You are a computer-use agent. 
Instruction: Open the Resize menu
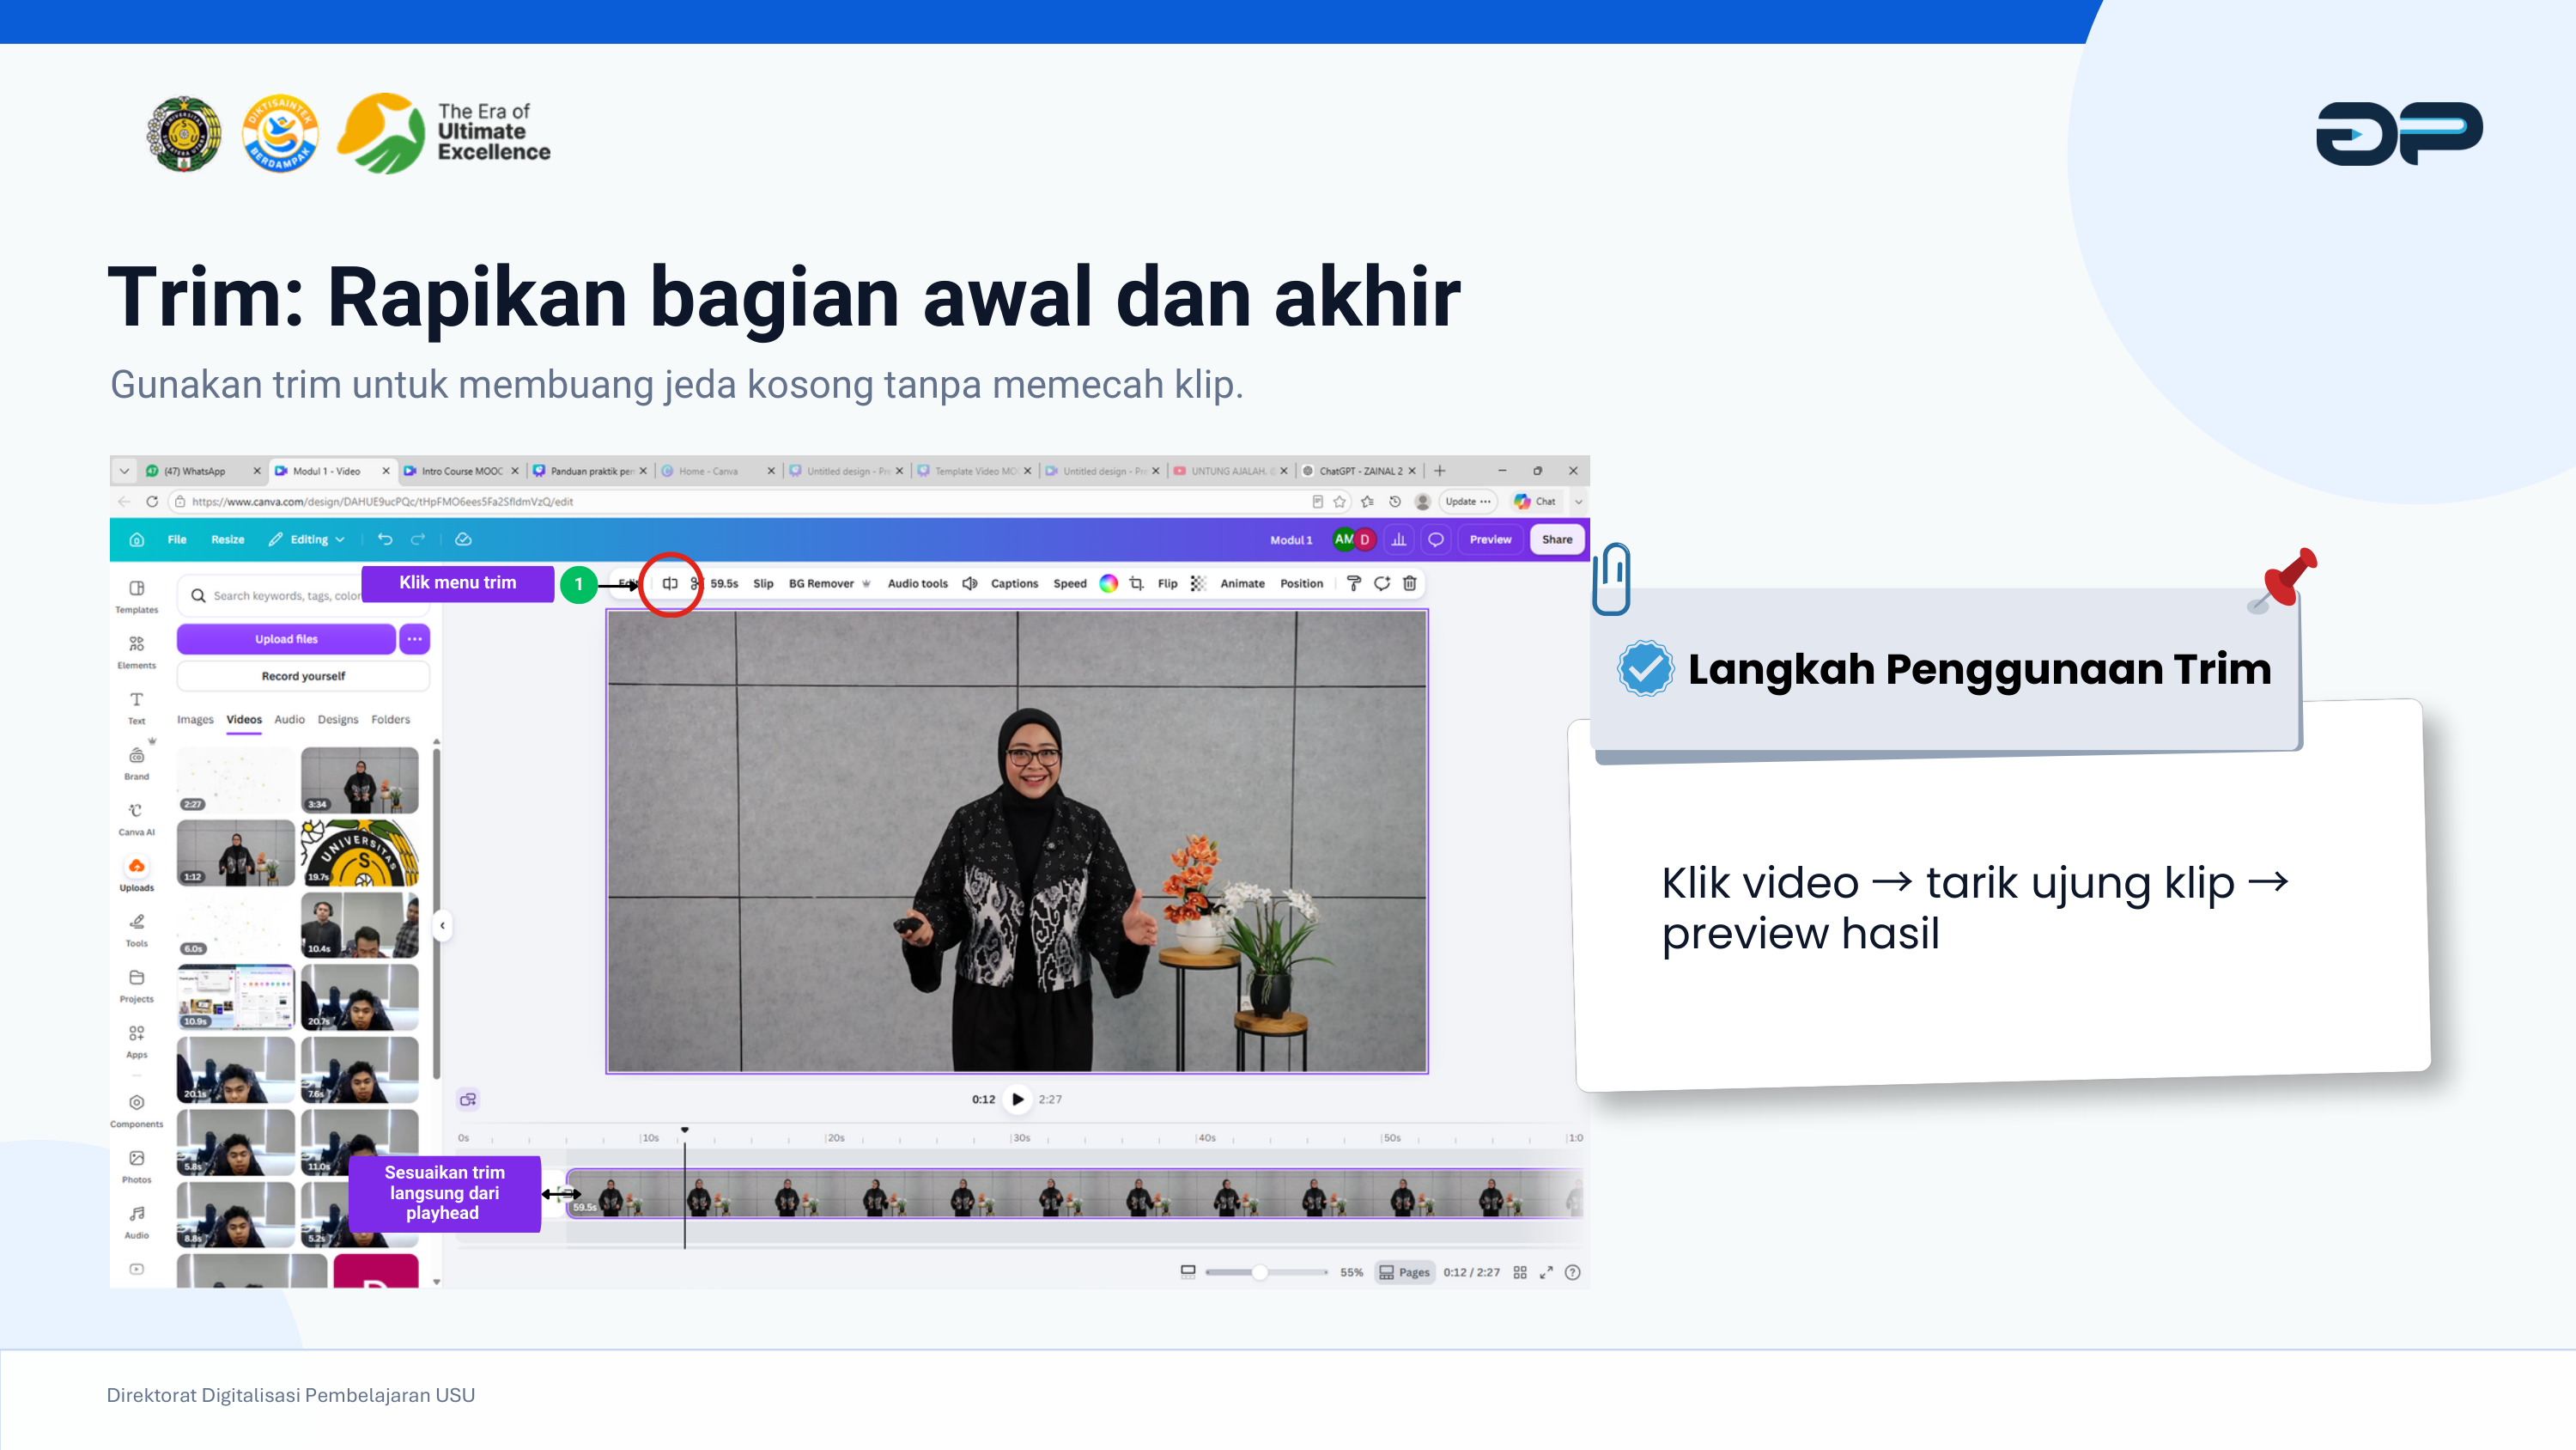coord(227,539)
